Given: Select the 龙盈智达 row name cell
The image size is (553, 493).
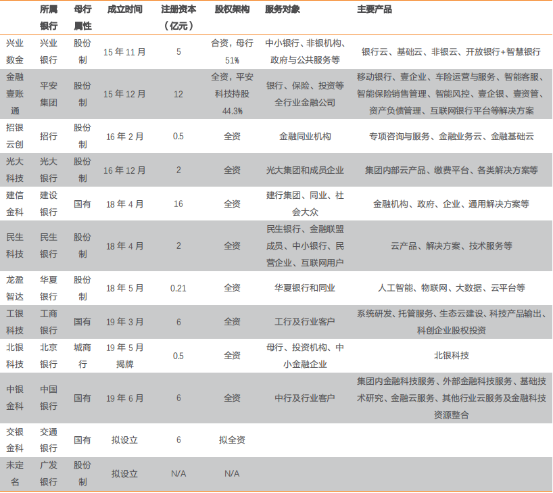Looking at the screenshot, I should pos(15,288).
